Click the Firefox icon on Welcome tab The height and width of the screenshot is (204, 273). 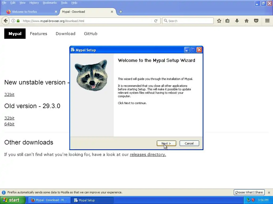[x=8, y=12]
